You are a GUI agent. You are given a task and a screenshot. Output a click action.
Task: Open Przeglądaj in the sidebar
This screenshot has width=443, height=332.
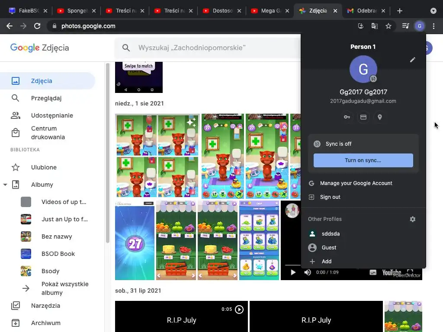click(48, 98)
